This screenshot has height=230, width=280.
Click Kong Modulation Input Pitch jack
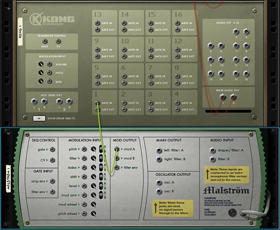click(49, 73)
